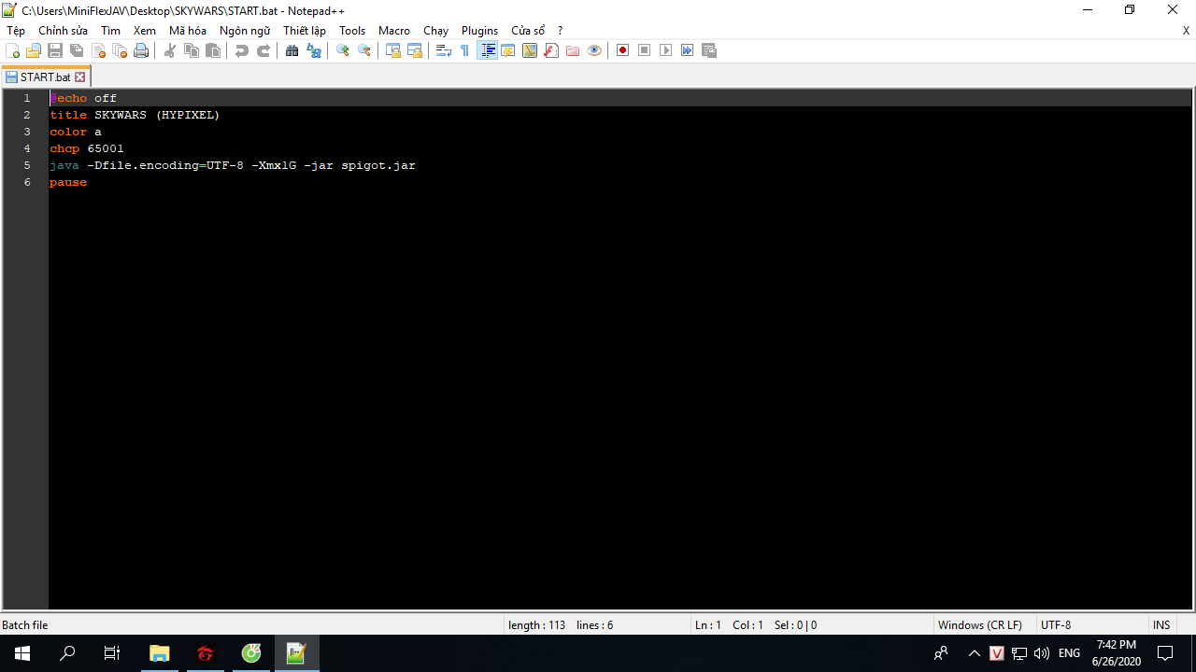Open the Tệp menu

pyautogui.click(x=16, y=31)
